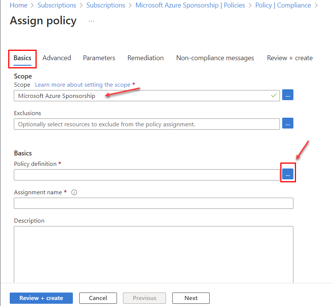This screenshot has width=333, height=306.
Task: Open the Exclusions resource picker ellipsis
Action: [287, 123]
